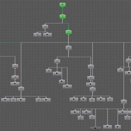This screenshot has width=131, height=131.
Task: Select the bottom-left sequence node above five children
Action: coord(21,89)
